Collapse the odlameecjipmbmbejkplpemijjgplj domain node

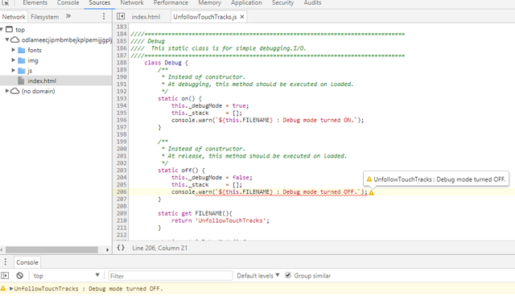coord(7,39)
